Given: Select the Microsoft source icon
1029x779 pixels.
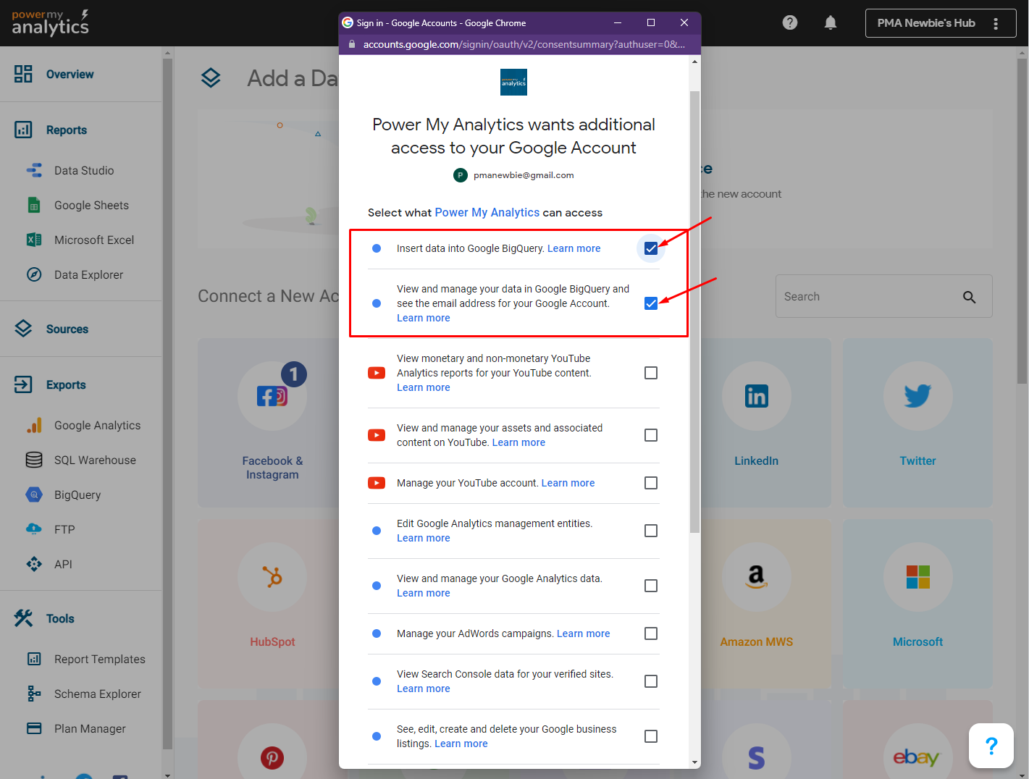Looking at the screenshot, I should [x=917, y=577].
